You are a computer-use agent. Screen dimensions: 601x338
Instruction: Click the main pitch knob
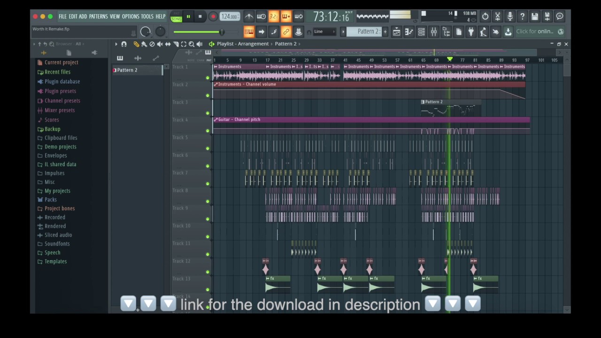pyautogui.click(x=160, y=31)
